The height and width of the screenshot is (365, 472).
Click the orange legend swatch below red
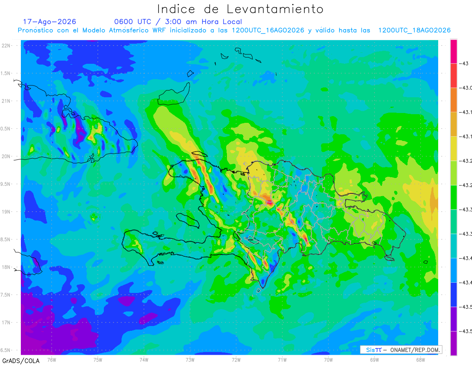coord(454,100)
